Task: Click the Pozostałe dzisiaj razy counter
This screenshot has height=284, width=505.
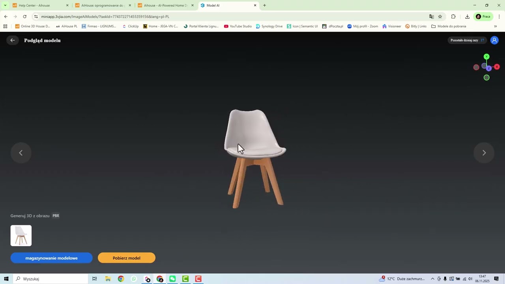Action: point(467,40)
